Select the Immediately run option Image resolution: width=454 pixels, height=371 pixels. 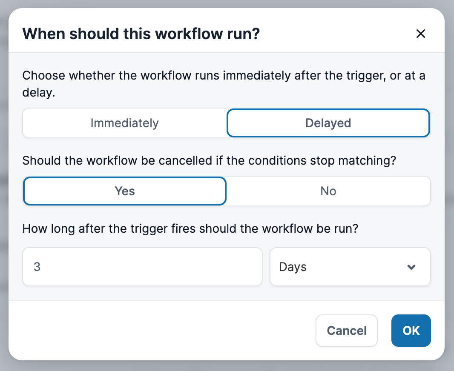click(x=124, y=123)
